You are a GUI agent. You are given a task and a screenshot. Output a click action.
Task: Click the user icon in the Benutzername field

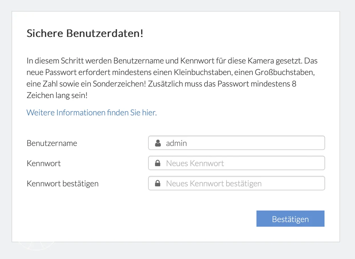[158, 143]
